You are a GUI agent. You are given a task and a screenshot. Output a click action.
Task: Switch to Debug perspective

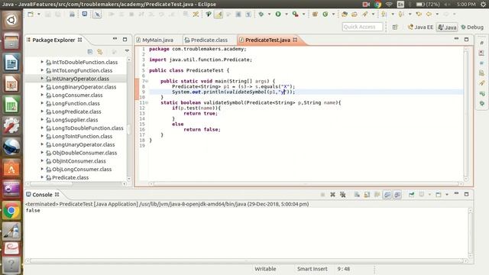pos(472,27)
